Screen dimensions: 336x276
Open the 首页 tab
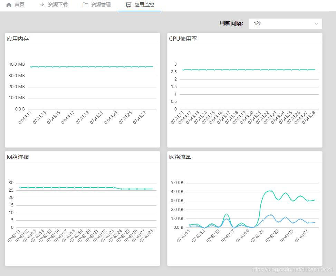pyautogui.click(x=15, y=5)
